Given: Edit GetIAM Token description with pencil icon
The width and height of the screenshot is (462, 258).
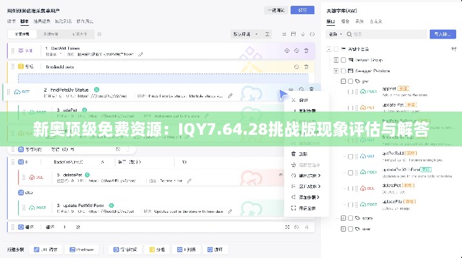Looking at the screenshot, I should pos(141,54).
